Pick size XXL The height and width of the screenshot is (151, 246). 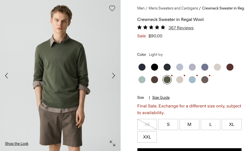pyautogui.click(x=147, y=137)
